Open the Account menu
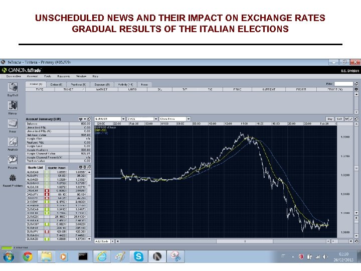361x271 pixels. (32, 76)
